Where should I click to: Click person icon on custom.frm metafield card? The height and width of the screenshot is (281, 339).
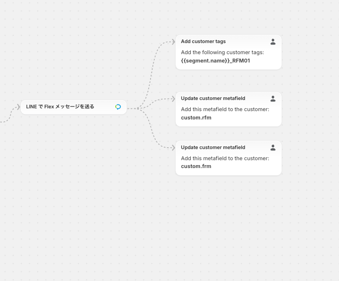click(273, 148)
